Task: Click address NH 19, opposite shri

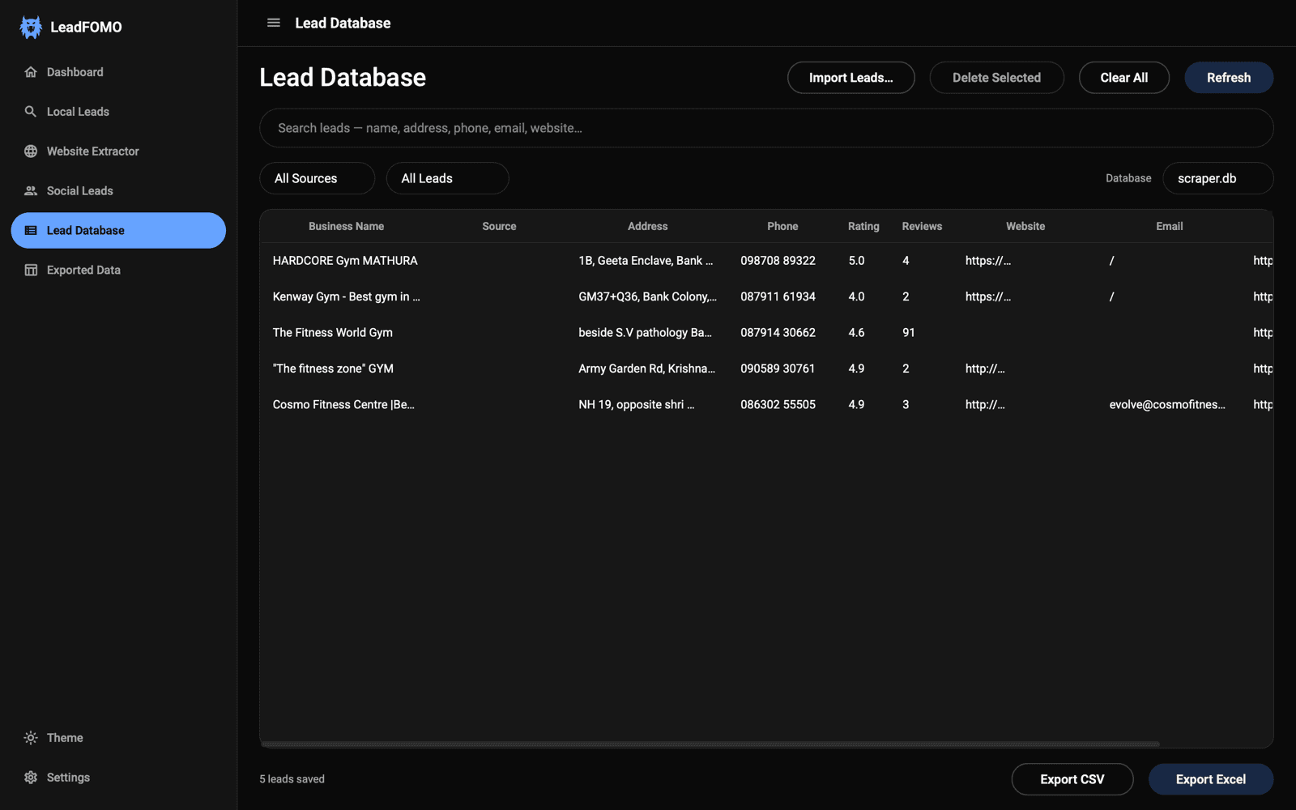Action: (x=636, y=404)
